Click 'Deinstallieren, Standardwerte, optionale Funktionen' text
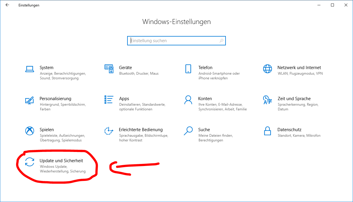The width and height of the screenshot is (353, 202). 142,107
